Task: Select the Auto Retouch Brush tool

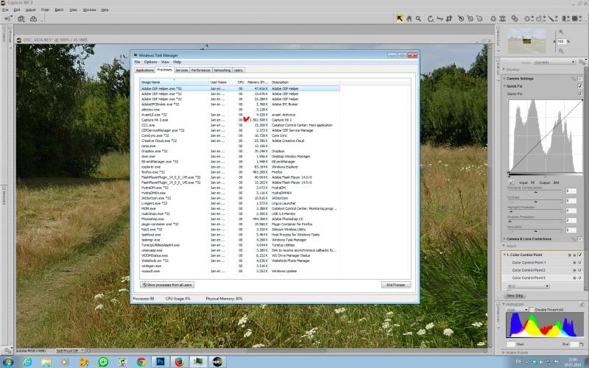Action: click(515, 18)
